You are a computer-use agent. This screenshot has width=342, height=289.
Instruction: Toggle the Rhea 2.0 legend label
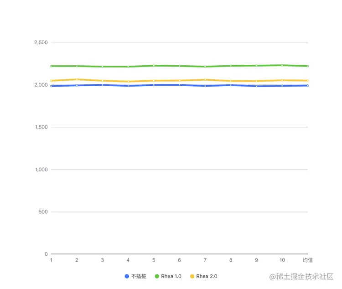coord(207,276)
